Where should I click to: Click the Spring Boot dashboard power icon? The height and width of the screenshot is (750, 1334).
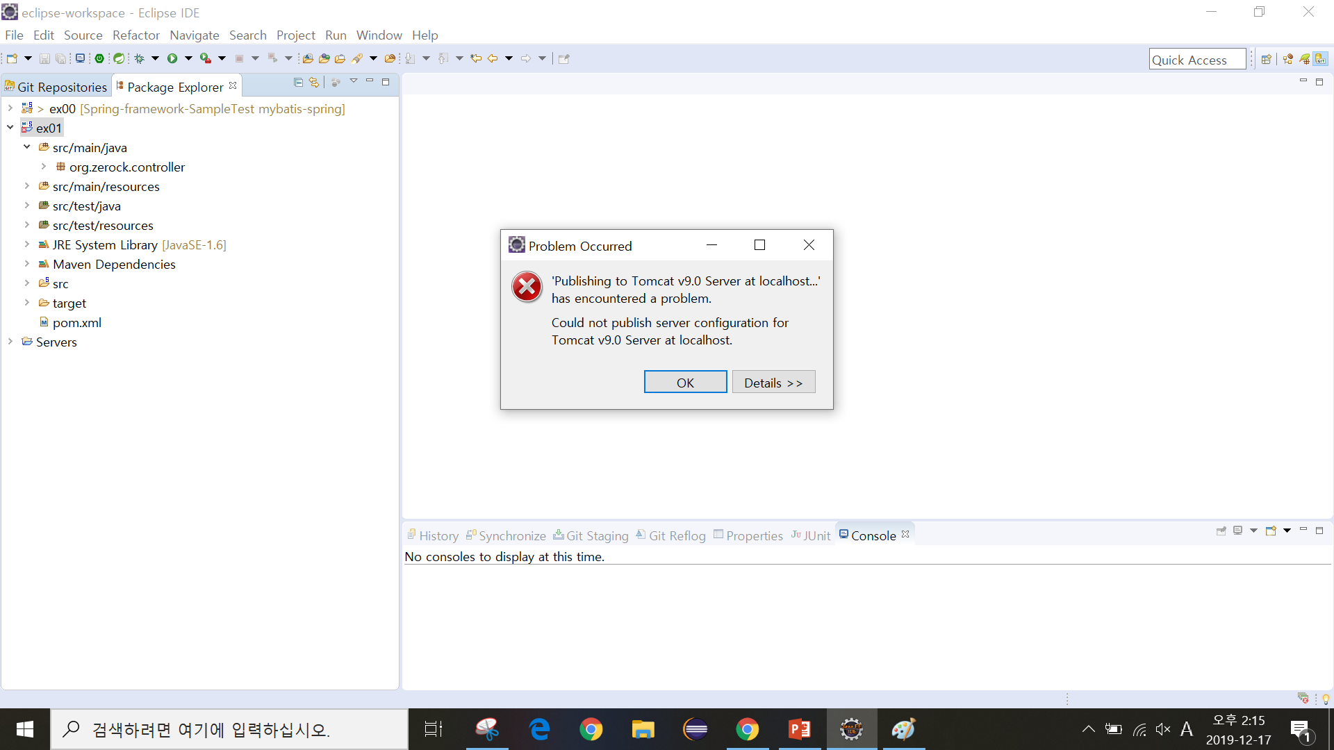[99, 58]
